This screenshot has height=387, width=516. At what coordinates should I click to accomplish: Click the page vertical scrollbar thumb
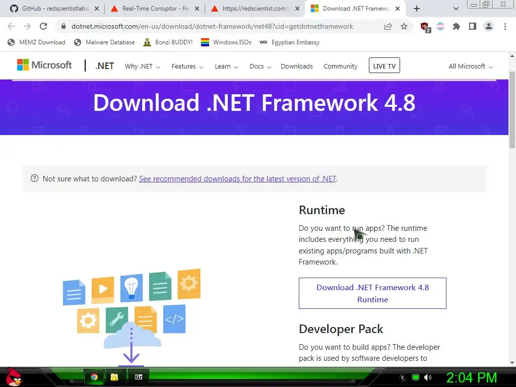(x=512, y=109)
